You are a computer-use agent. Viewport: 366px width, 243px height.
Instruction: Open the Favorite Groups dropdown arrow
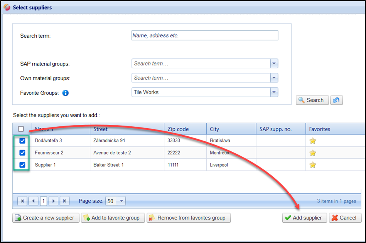(x=274, y=92)
